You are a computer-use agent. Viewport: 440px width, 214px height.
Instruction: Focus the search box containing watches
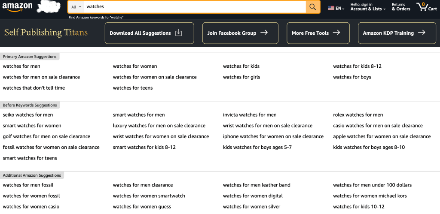pyautogui.click(x=195, y=7)
